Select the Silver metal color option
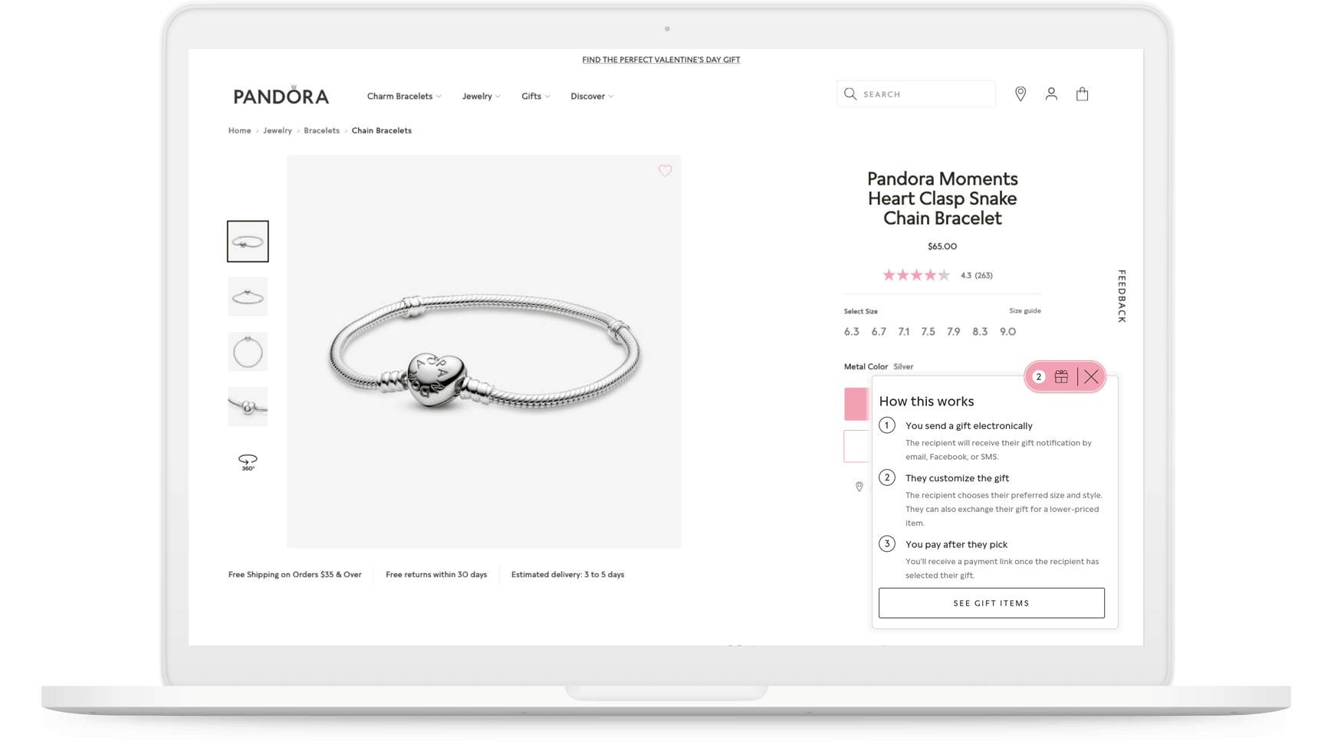This screenshot has height=748, width=1331. point(903,366)
